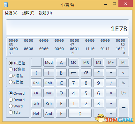
Task: Select the 2進位 binary radio option
Action: coord(16,82)
